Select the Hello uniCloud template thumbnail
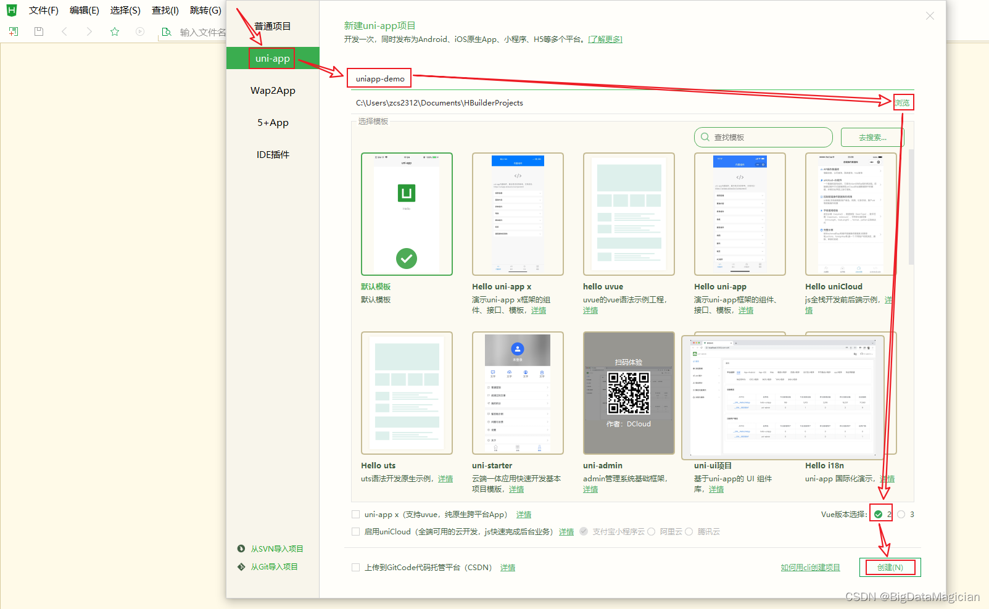This screenshot has height=609, width=989. (x=851, y=214)
